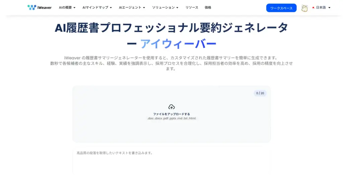This screenshot has width=343, height=175.
Task: Click inside the text input area
Action: [x=171, y=162]
